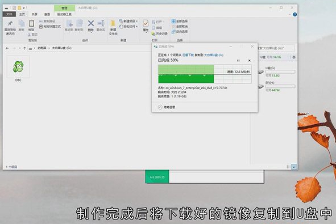336x224 pixels.
Task: Click 此电脑 in the address breadcrumb
Action: pyautogui.click(x=42, y=48)
